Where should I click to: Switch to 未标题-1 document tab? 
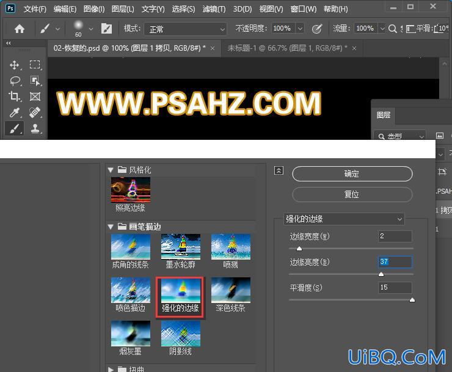coord(288,48)
